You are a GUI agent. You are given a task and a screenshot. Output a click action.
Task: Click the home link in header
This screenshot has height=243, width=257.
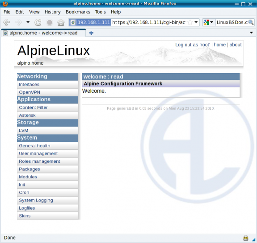[219, 45]
